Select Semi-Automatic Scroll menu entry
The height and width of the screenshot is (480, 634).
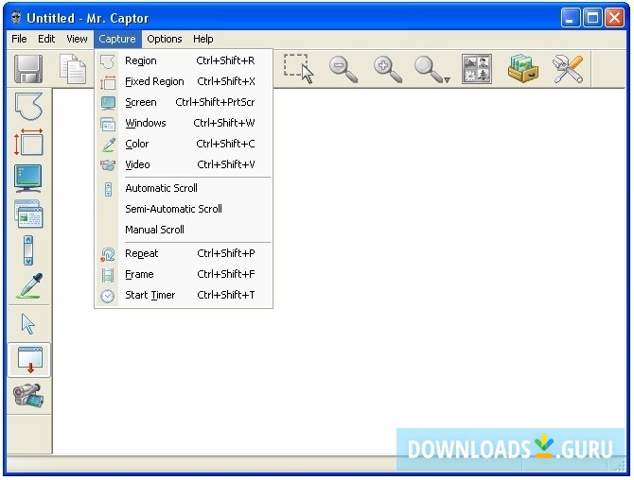184,209
